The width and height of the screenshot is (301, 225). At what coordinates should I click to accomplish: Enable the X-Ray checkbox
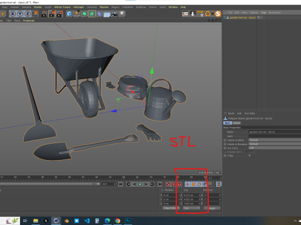point(250,156)
